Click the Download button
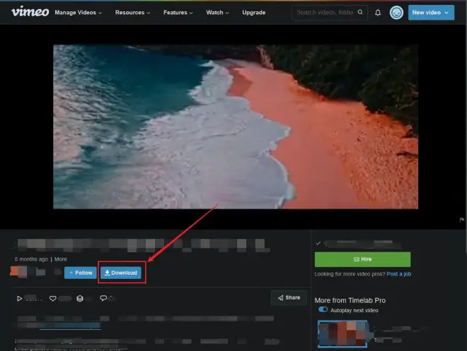 pos(120,273)
